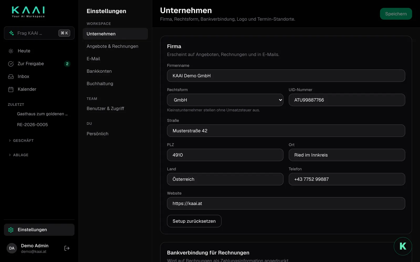Click demo@kaai.at email text
420x262 pixels.
(34, 252)
